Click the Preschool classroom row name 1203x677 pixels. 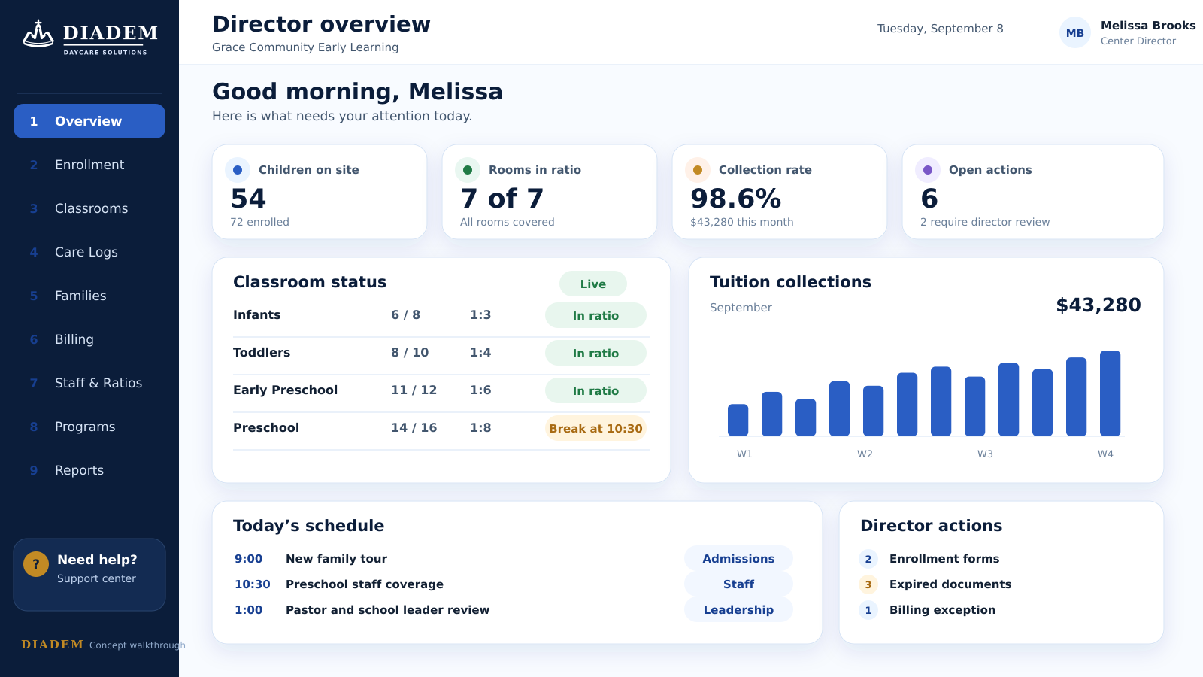click(x=266, y=428)
